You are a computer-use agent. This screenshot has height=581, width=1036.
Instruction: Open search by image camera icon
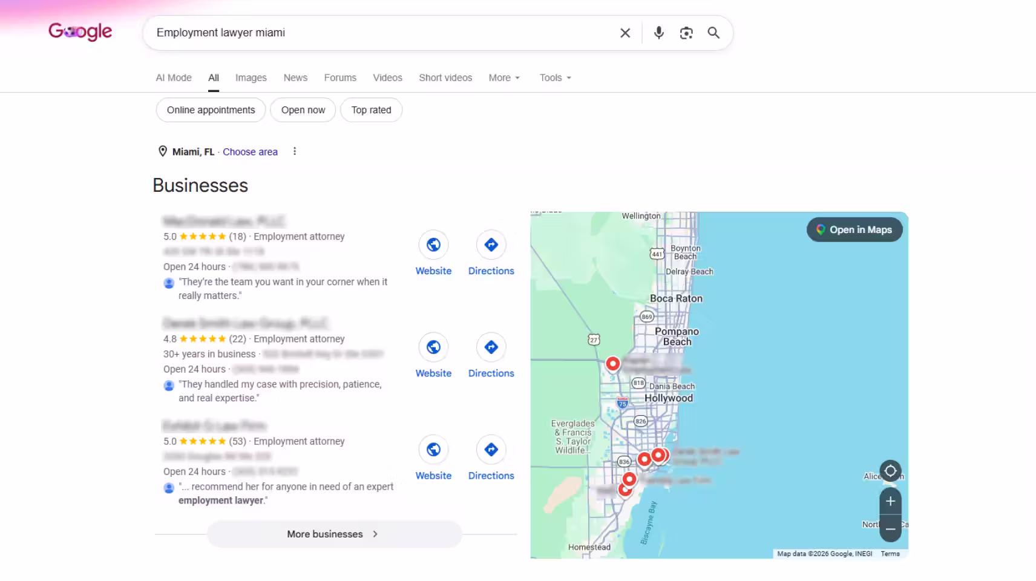(x=686, y=33)
